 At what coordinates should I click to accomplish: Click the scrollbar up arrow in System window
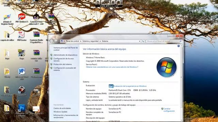pos(182,46)
